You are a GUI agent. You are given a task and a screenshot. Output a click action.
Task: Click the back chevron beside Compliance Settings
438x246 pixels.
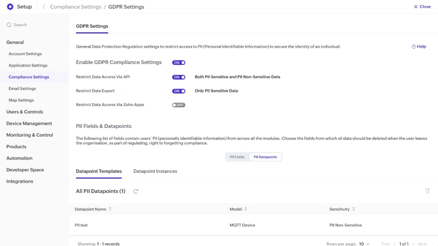tap(44, 7)
